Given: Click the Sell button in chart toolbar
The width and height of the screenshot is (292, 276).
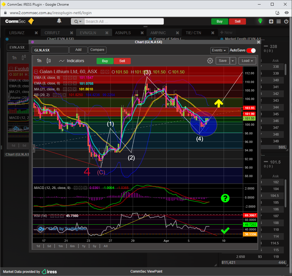Looking at the screenshot, I should pos(122,61).
